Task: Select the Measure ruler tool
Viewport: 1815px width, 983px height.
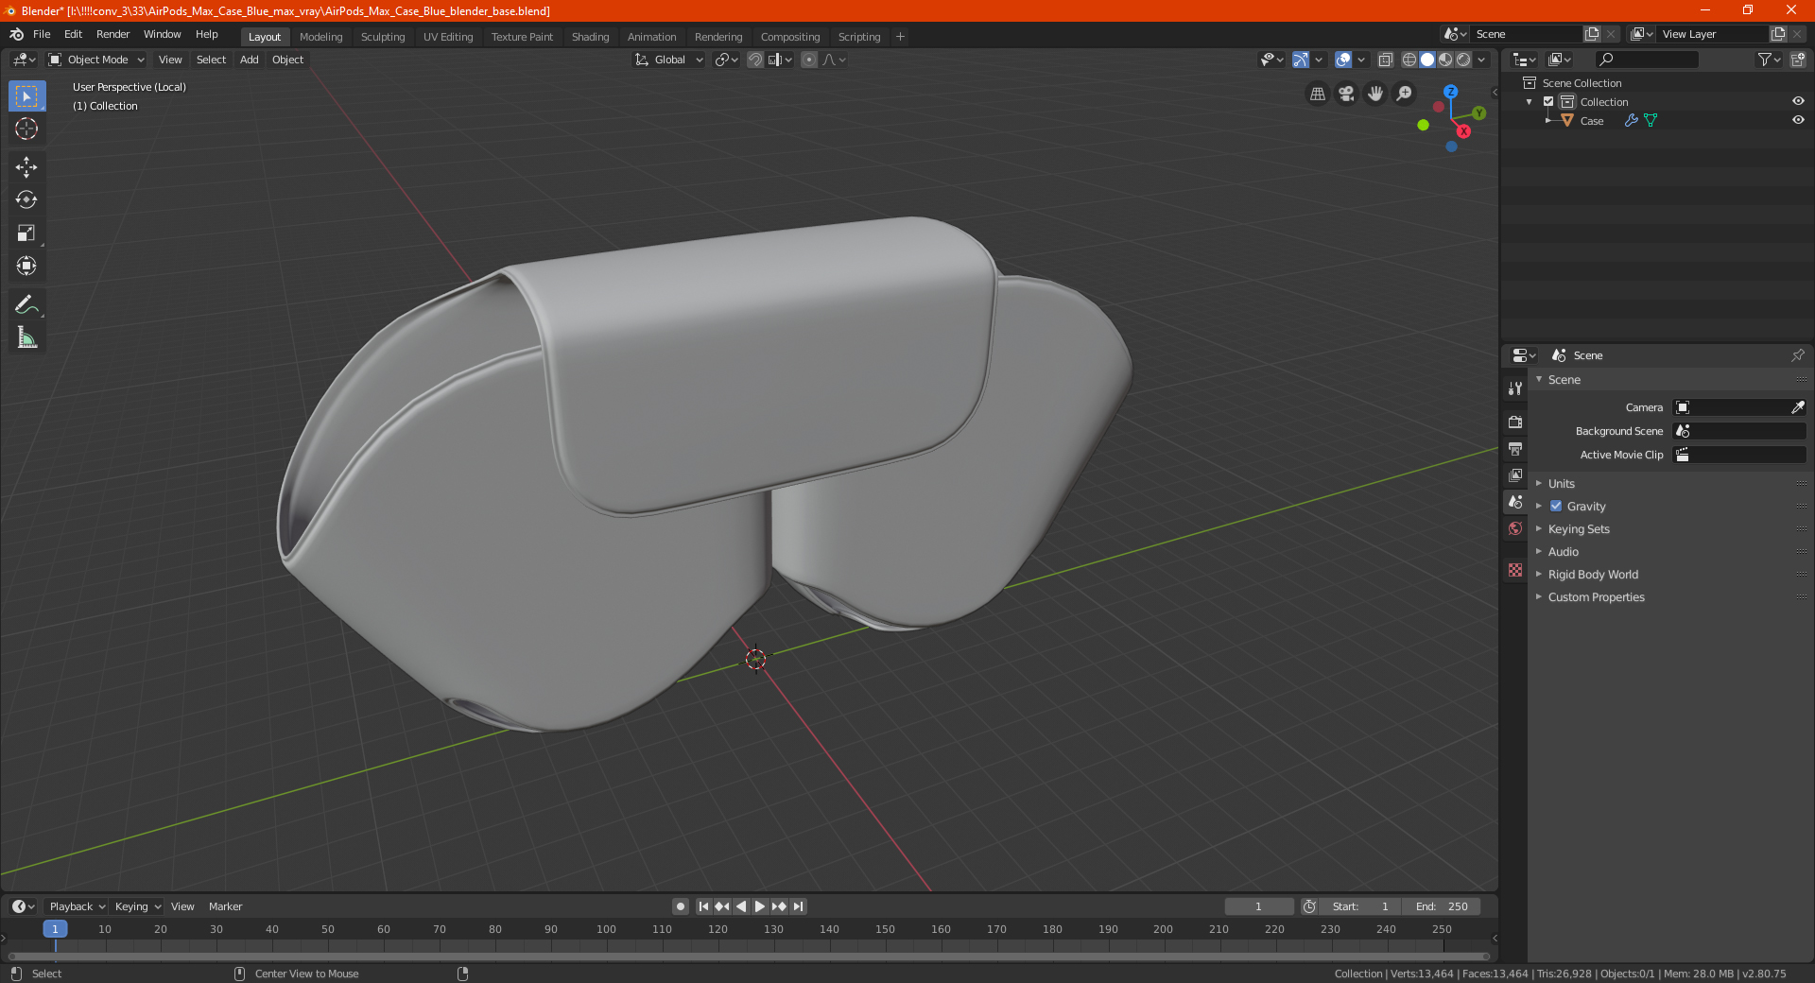Action: [x=26, y=337]
